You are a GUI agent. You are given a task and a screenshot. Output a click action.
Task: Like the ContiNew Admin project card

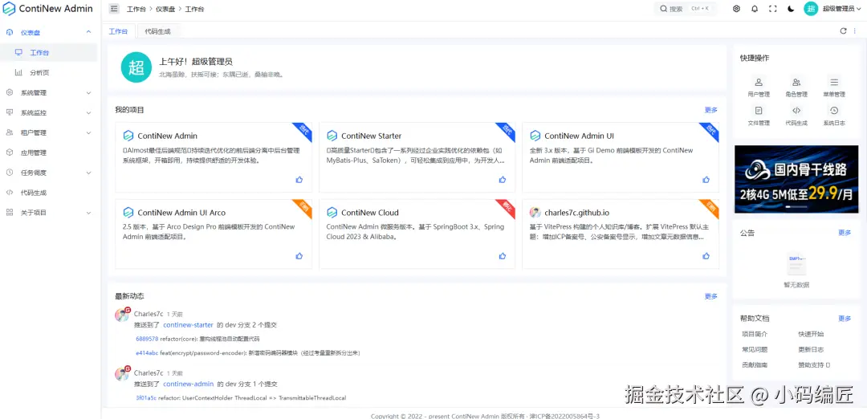coord(299,180)
